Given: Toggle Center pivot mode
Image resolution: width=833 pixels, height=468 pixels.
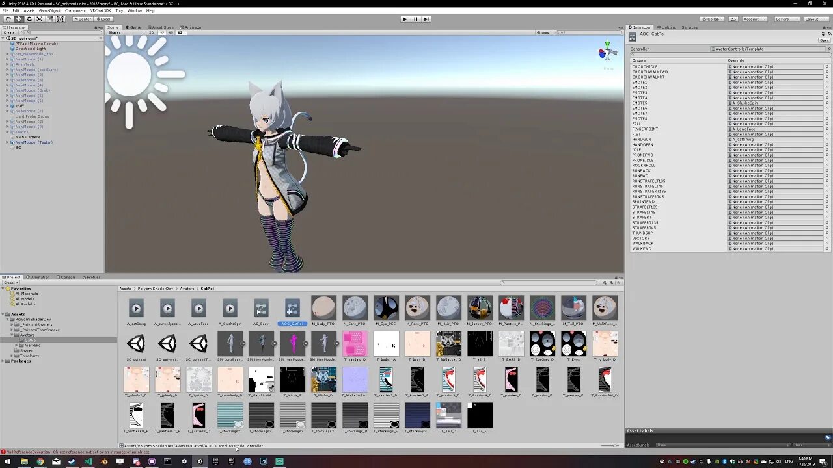Looking at the screenshot, I should click(x=83, y=19).
